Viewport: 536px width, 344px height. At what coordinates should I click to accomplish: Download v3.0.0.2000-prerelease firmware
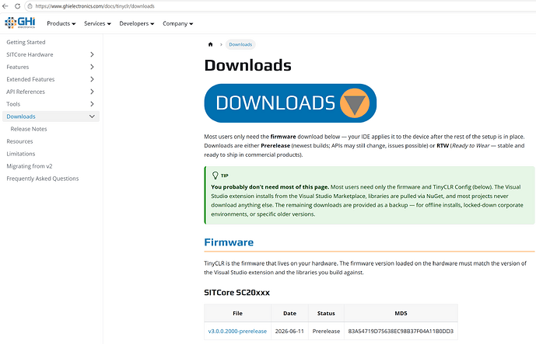point(237,331)
